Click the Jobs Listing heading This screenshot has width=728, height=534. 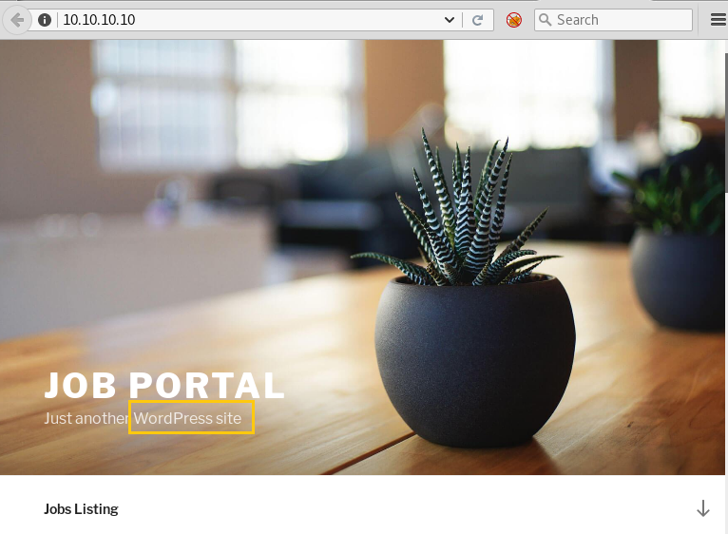point(81,509)
